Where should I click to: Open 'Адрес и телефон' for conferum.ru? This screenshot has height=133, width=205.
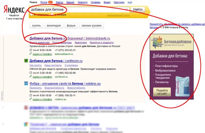42,77
